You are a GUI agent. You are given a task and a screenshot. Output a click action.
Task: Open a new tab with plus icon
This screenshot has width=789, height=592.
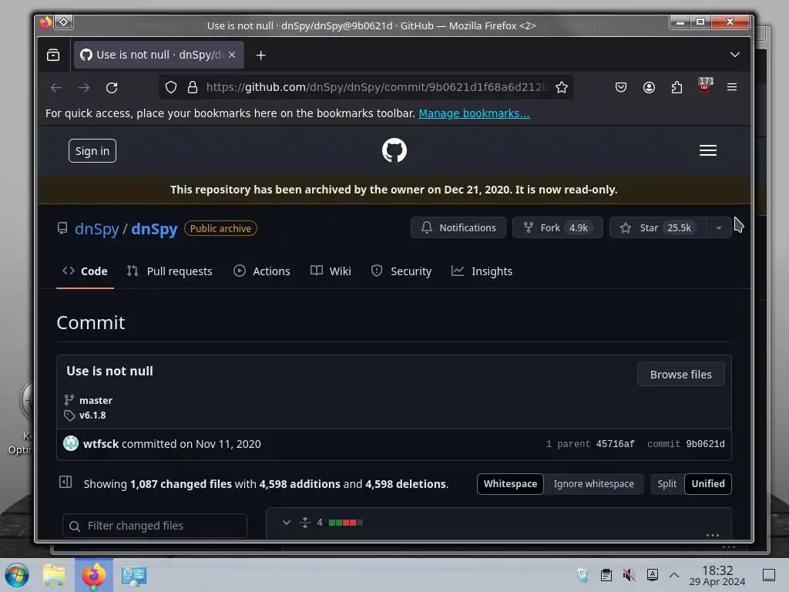[x=260, y=55]
